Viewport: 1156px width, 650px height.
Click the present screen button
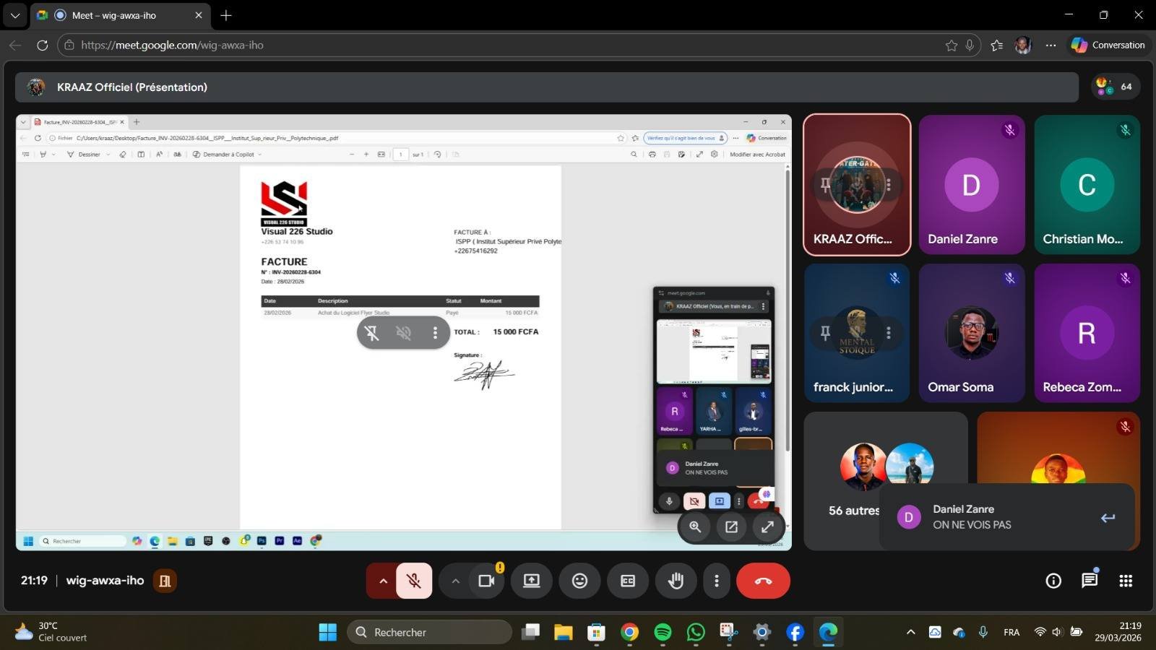532,581
